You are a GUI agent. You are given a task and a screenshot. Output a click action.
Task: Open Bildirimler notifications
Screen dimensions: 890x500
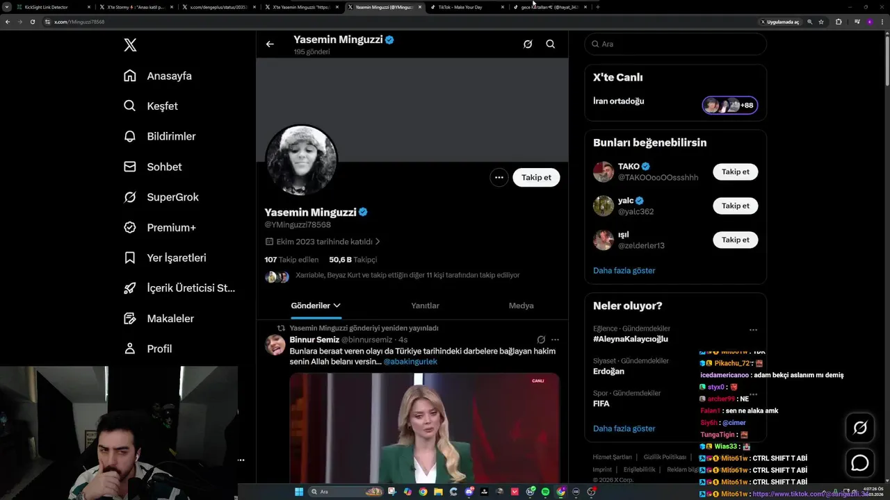(x=159, y=136)
